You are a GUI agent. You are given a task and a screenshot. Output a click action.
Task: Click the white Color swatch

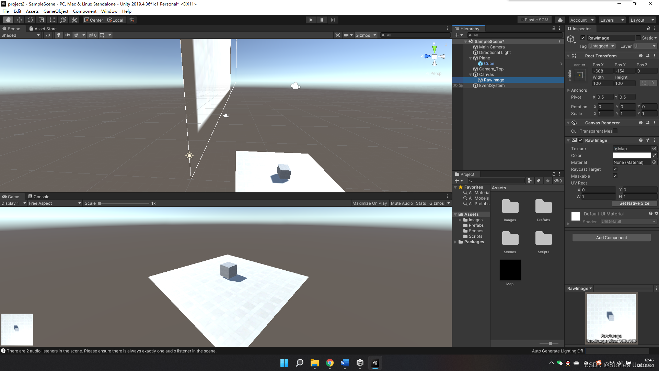632,156
